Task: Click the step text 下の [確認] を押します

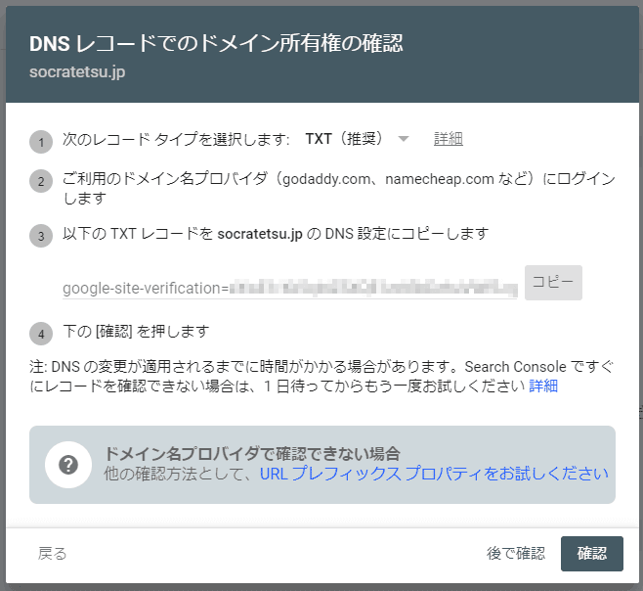Action: [x=136, y=332]
